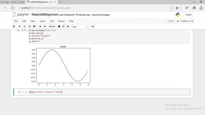This screenshot has width=205, height=115.
Task: Switch to the Home Page browser tab
Action: pyautogui.click(x=12, y=2)
